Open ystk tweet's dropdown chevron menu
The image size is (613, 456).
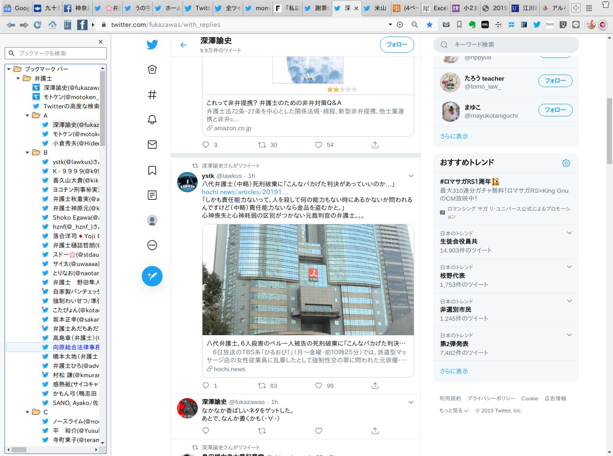(x=411, y=176)
